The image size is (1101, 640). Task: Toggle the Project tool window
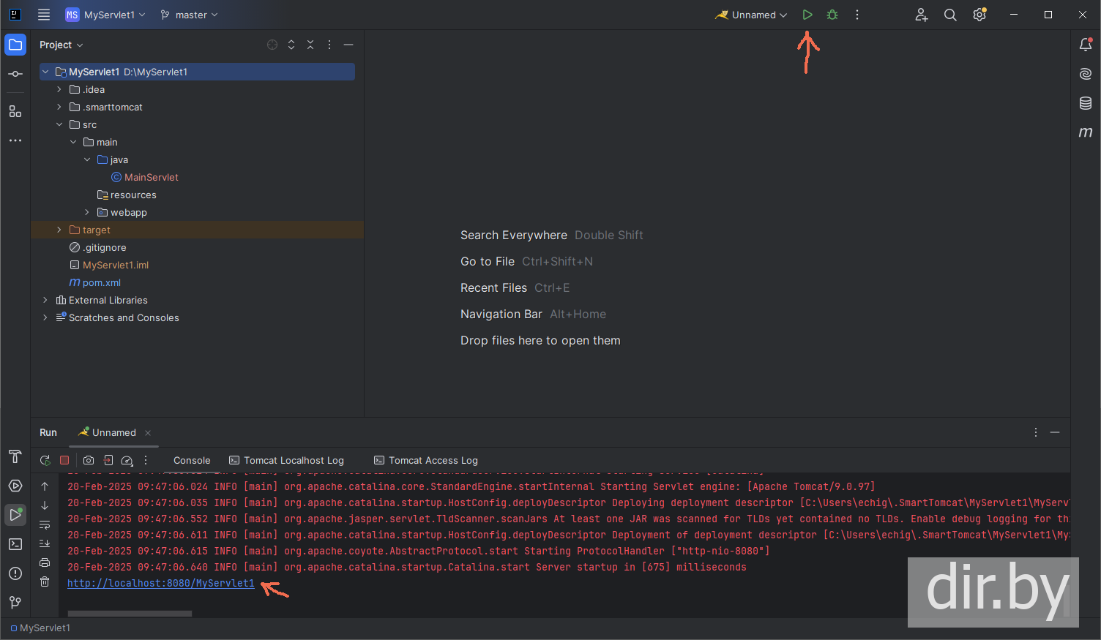tap(15, 45)
